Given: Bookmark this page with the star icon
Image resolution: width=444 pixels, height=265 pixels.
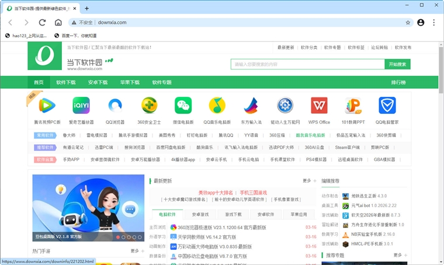Looking at the screenshot, I should pyautogui.click(x=408, y=22).
